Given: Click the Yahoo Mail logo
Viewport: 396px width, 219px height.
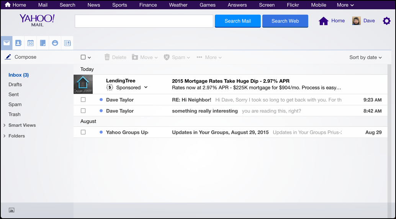Looking at the screenshot, I should pos(37,20).
